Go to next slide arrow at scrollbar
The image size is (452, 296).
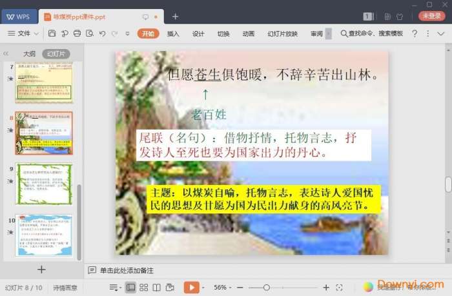448,250
